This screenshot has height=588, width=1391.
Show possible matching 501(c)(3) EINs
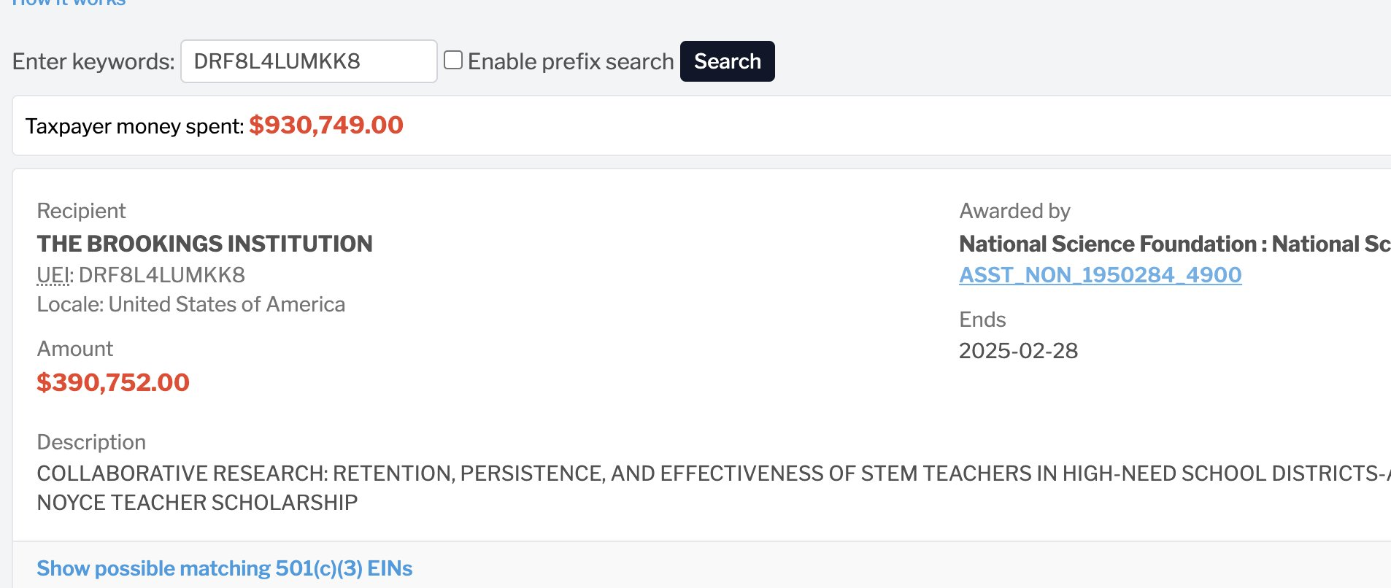[x=225, y=568]
